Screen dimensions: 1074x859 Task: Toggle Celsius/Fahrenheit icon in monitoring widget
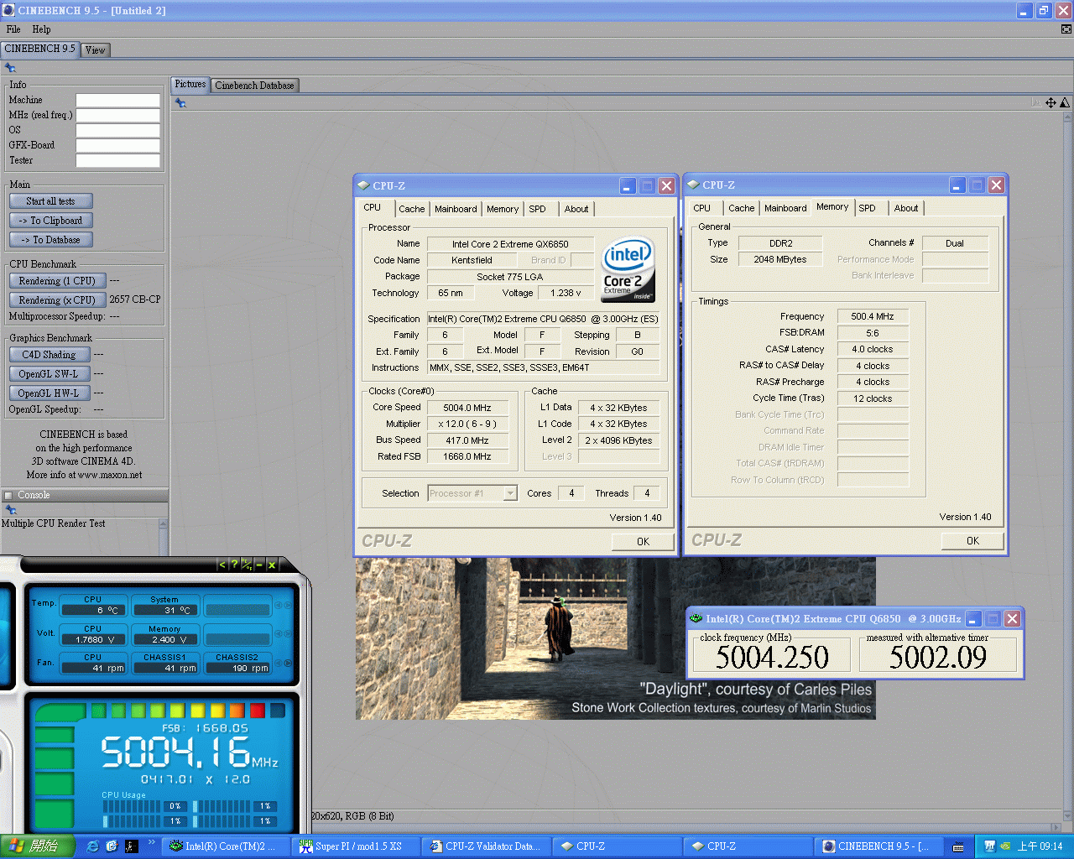247,565
